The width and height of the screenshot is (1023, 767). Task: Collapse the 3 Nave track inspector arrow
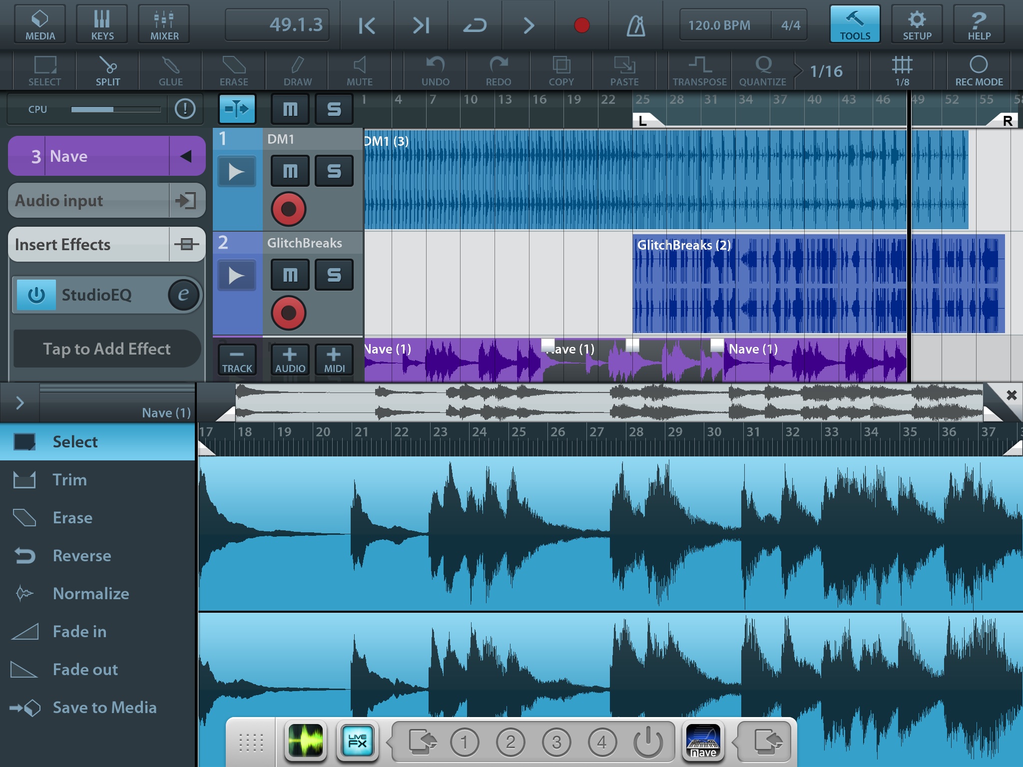point(186,156)
